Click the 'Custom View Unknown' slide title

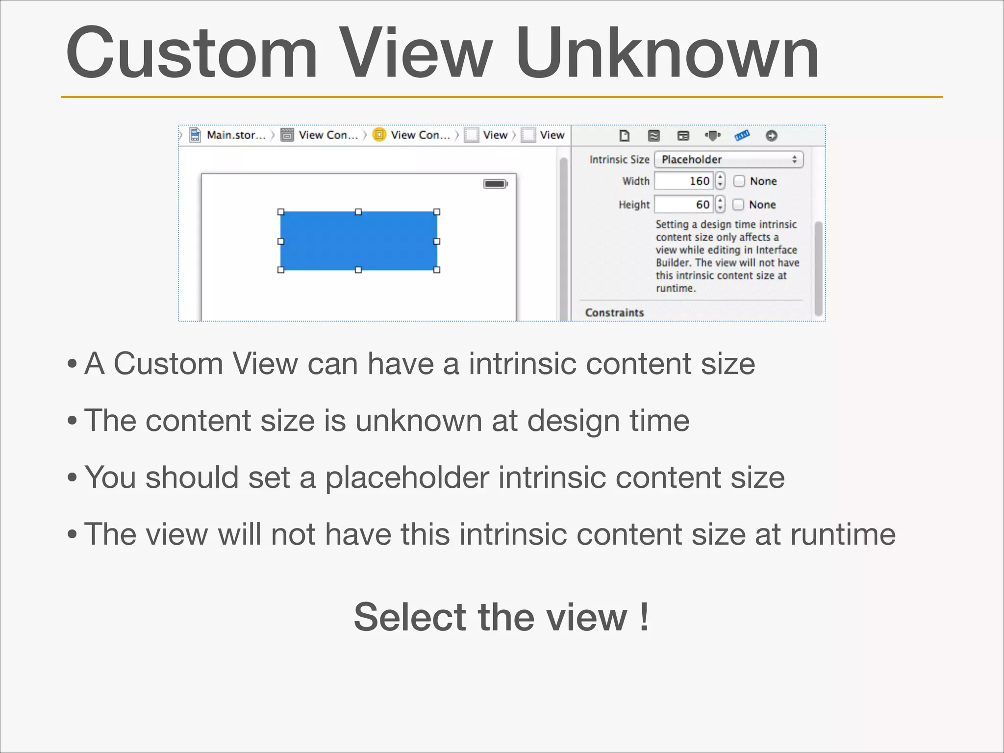pos(442,52)
